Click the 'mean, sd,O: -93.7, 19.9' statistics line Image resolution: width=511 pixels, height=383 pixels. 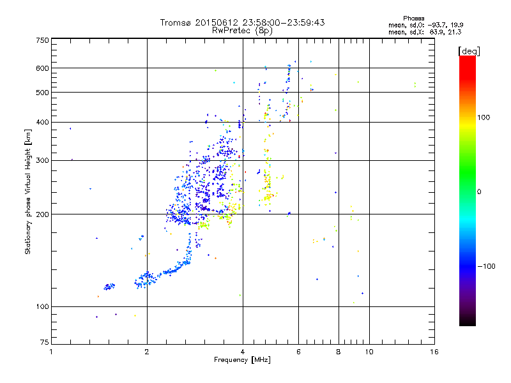pyautogui.click(x=425, y=25)
